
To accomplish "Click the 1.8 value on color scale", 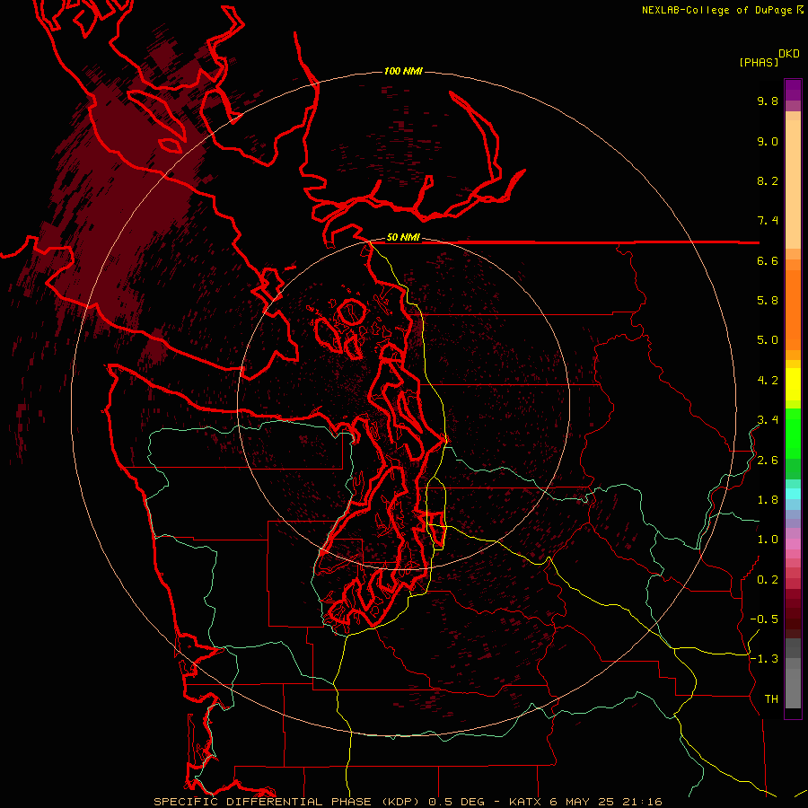I will pyautogui.click(x=768, y=500).
